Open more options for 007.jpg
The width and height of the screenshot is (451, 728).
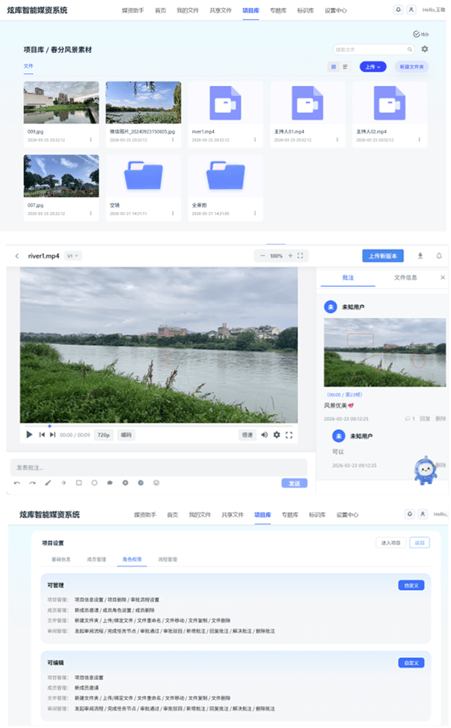tap(91, 214)
